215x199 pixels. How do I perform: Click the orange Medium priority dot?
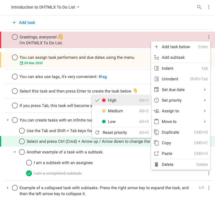pyautogui.click(x=104, y=111)
